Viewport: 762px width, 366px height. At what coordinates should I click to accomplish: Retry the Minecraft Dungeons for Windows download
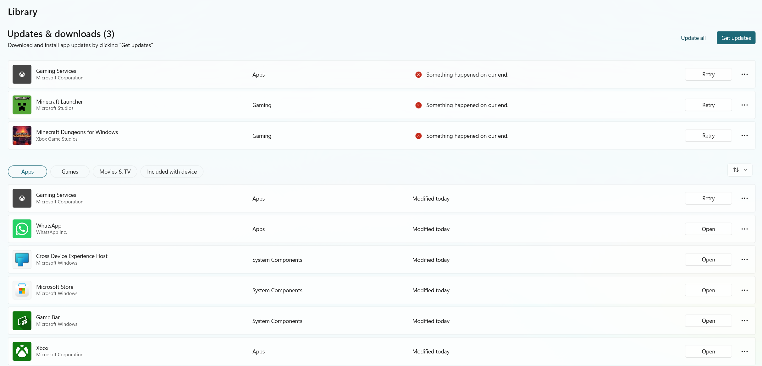(708, 136)
